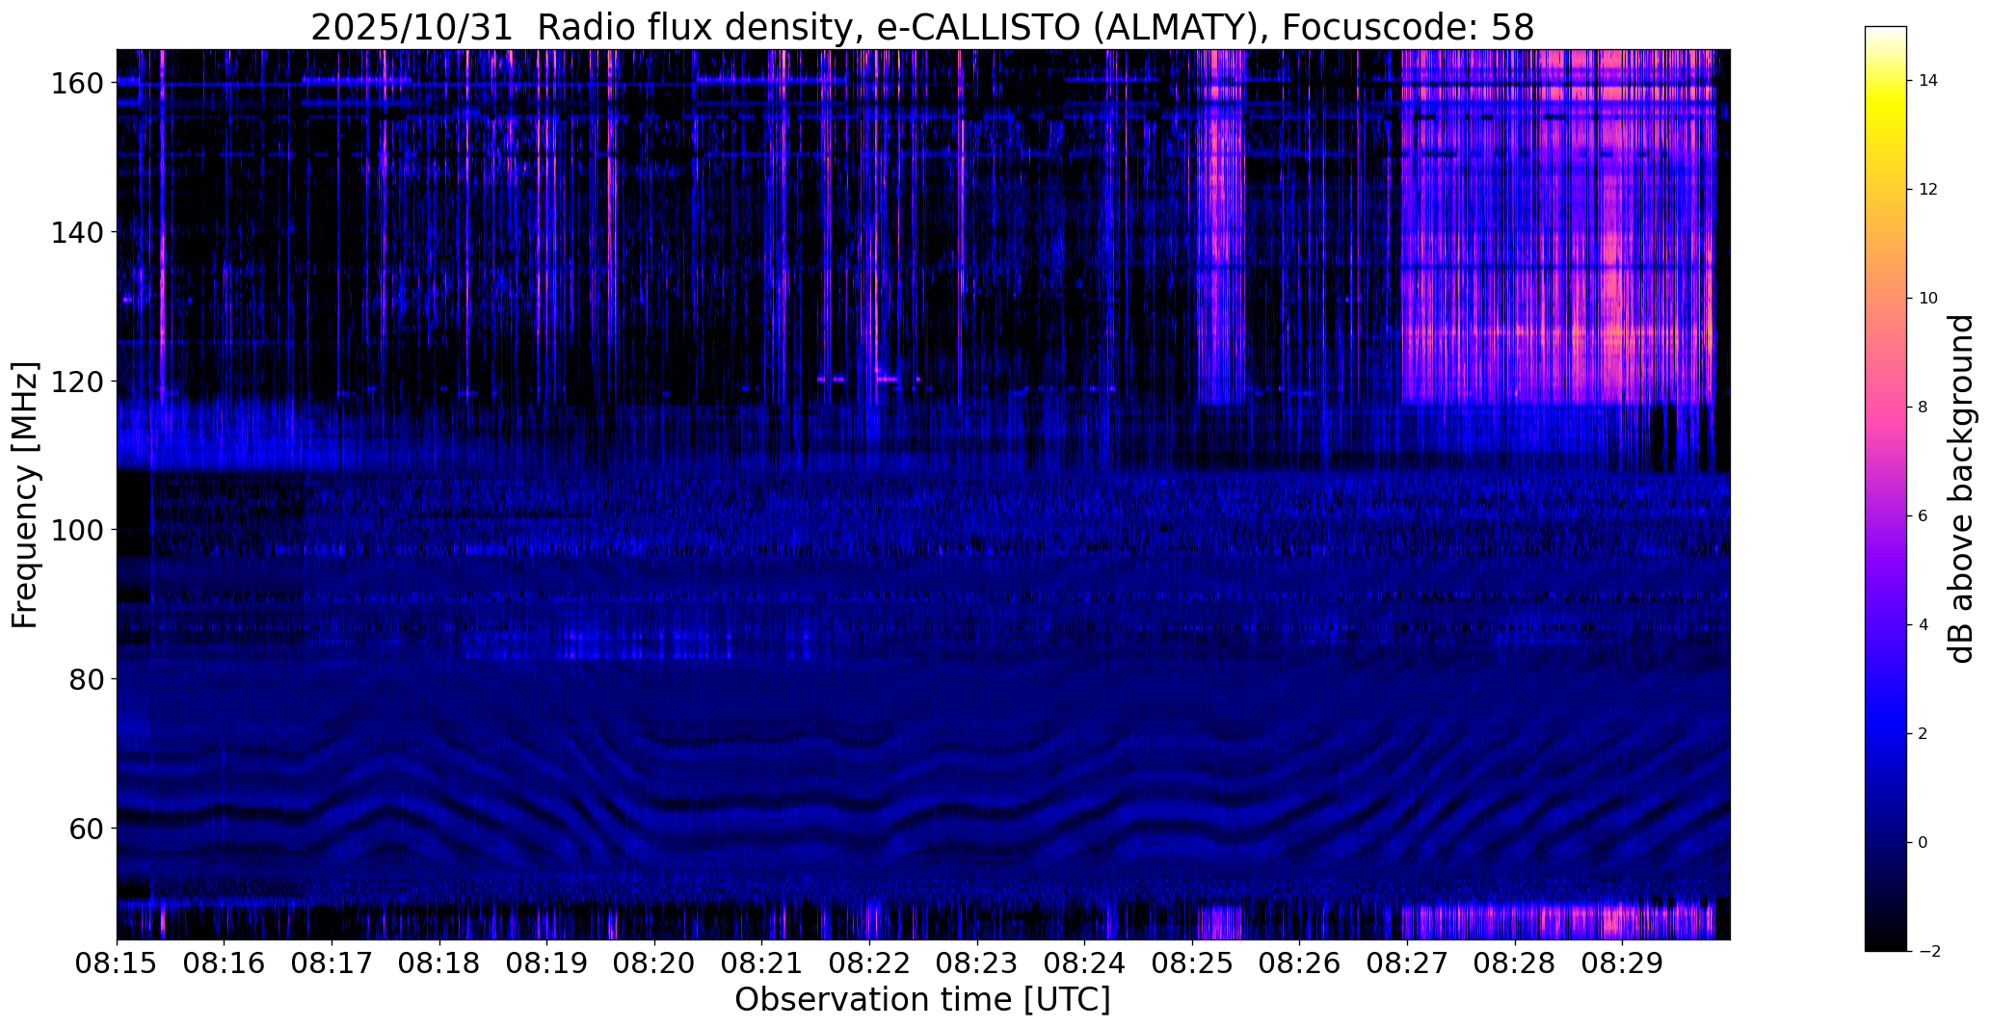Click the colorbar tick label 0
1991x1028 pixels.
pyautogui.click(x=1924, y=843)
